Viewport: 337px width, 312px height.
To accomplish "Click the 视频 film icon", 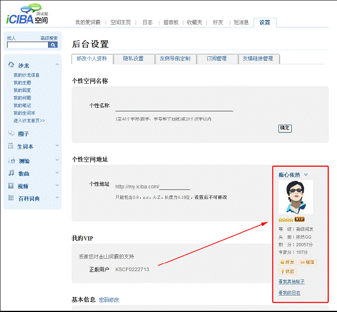I will point(11,186).
